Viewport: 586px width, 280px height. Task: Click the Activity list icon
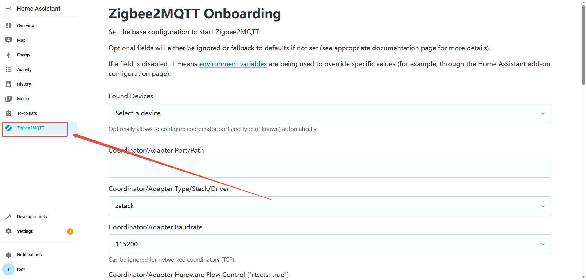pyautogui.click(x=9, y=69)
